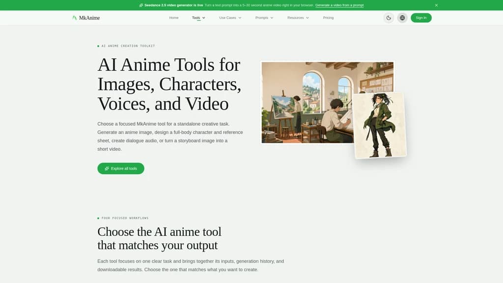
Task: Expand the Resources dropdown menu
Action: coord(298,18)
